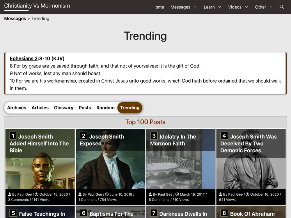
Task: Expand the Learn dropdown chevron
Action: (219, 7)
